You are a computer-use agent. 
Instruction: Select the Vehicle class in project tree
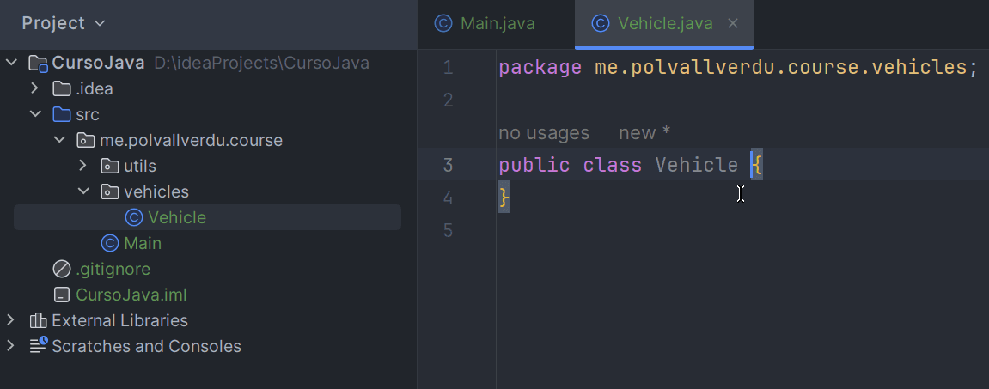208,217
